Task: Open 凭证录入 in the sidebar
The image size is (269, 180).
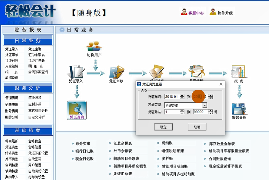Action: click(12, 49)
